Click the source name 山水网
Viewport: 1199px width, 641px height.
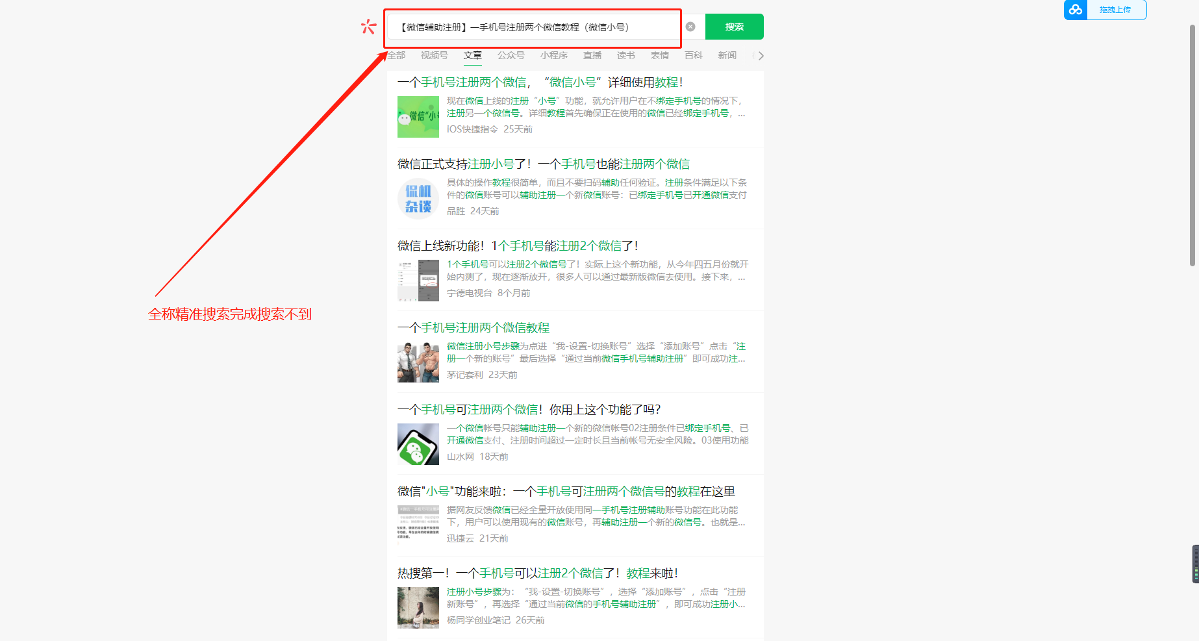[x=461, y=457]
